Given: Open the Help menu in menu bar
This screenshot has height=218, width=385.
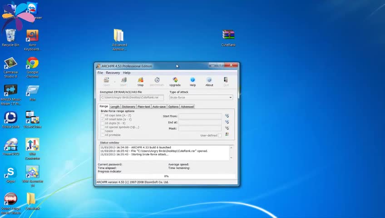Looking at the screenshot, I should (127, 73).
